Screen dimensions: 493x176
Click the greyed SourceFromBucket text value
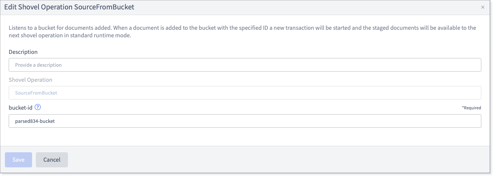point(36,93)
